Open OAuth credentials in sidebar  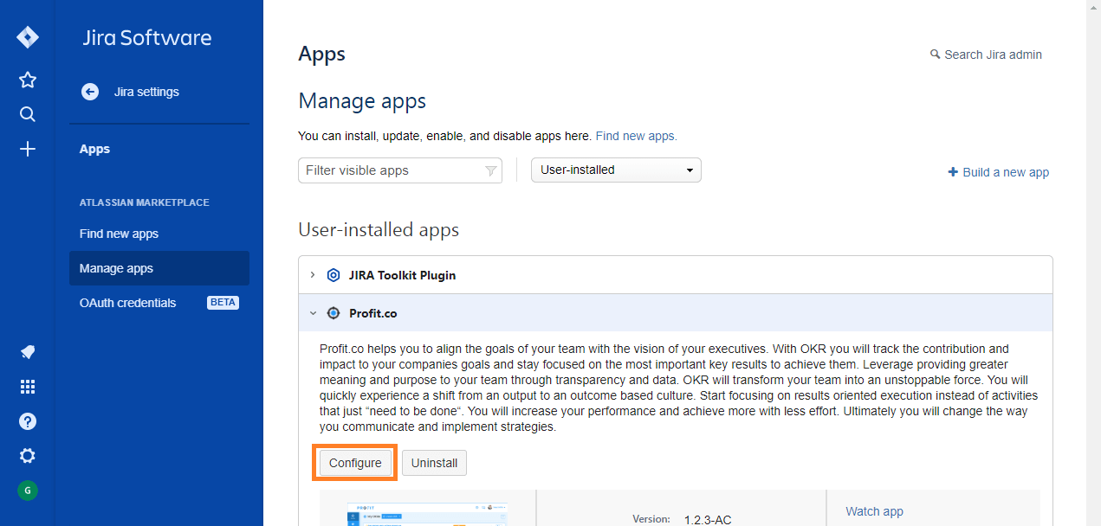[x=127, y=303]
